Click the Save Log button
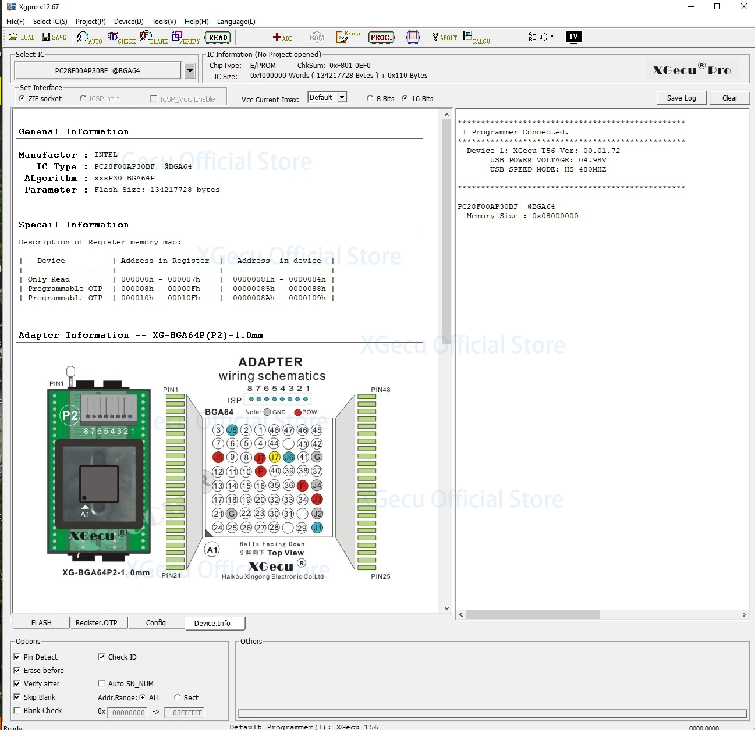 point(682,98)
